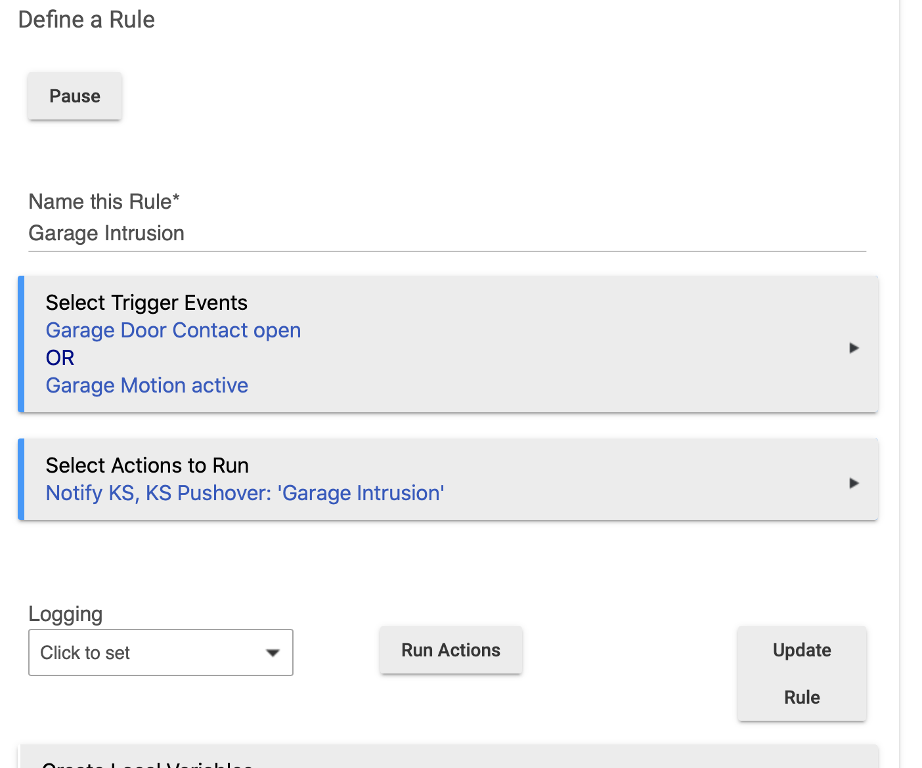Click the 'Logging' label
The width and height of the screenshot is (922, 768).
click(66, 614)
